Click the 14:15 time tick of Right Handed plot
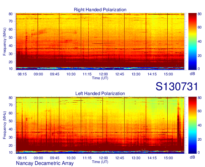 [x=152, y=74]
